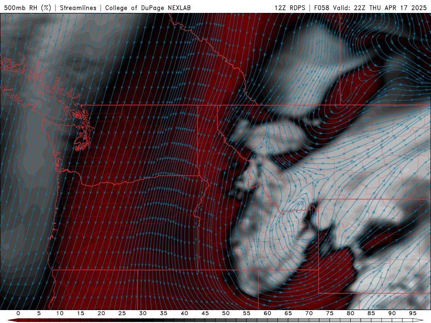The height and width of the screenshot is (323, 431).
Task: Click the 75 value on color scale
Action: point(330,313)
